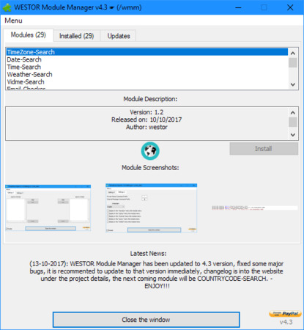Open the second module screenshot thumbnail
The width and height of the screenshot is (304, 330).
[151, 208]
